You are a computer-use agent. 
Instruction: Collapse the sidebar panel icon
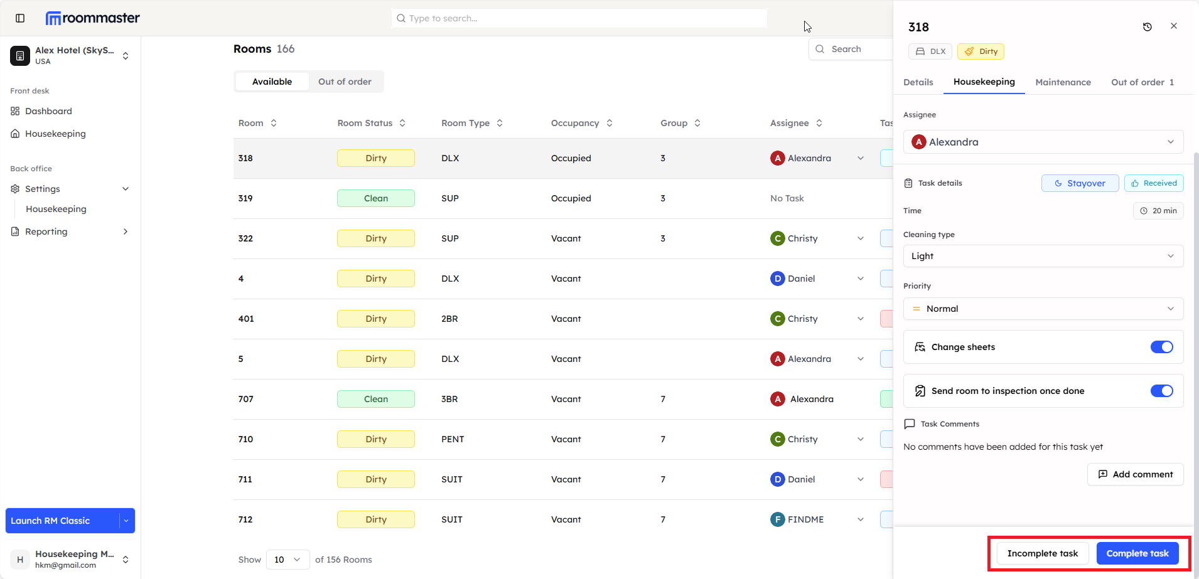pos(20,18)
